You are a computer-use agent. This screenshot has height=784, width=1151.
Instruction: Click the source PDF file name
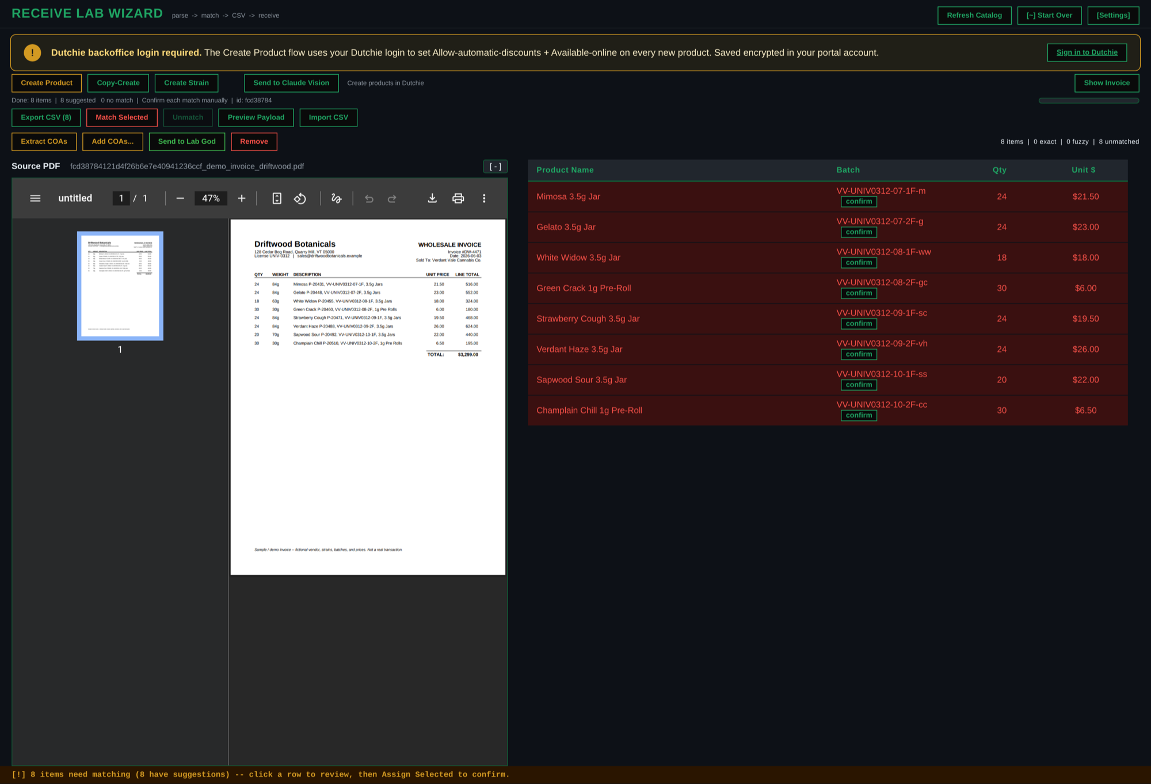tap(187, 166)
